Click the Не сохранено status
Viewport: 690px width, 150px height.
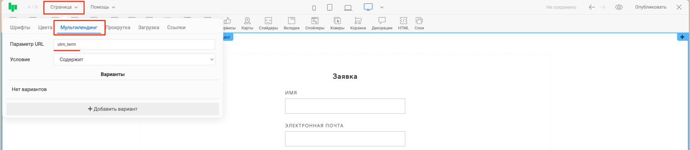click(561, 7)
